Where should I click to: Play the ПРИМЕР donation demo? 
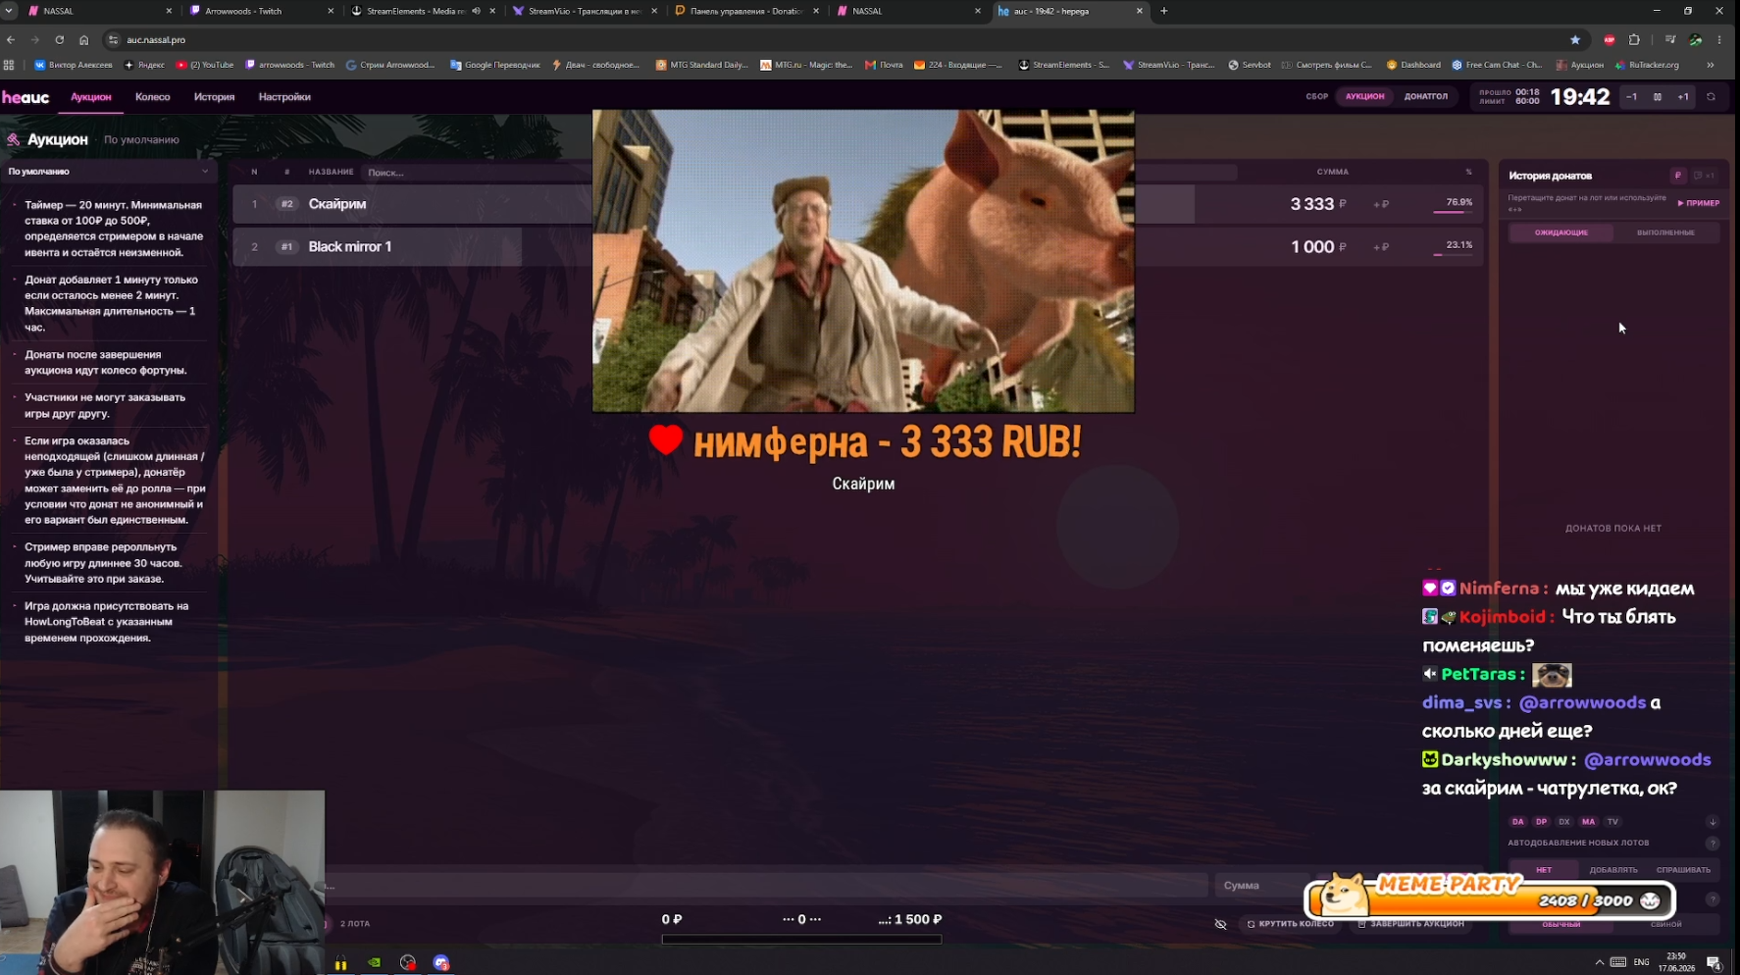(1698, 203)
